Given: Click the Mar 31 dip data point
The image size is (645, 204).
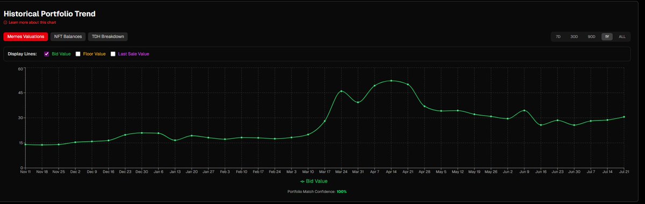Looking at the screenshot, I should 358,102.
